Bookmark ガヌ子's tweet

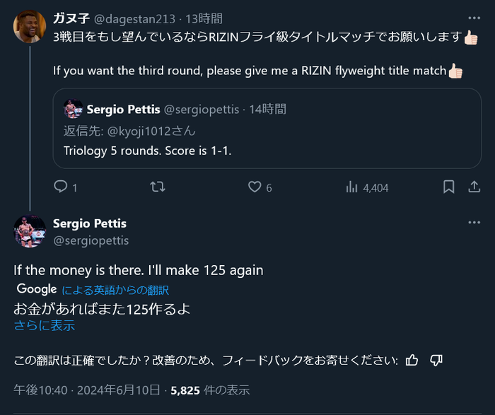pyautogui.click(x=448, y=187)
